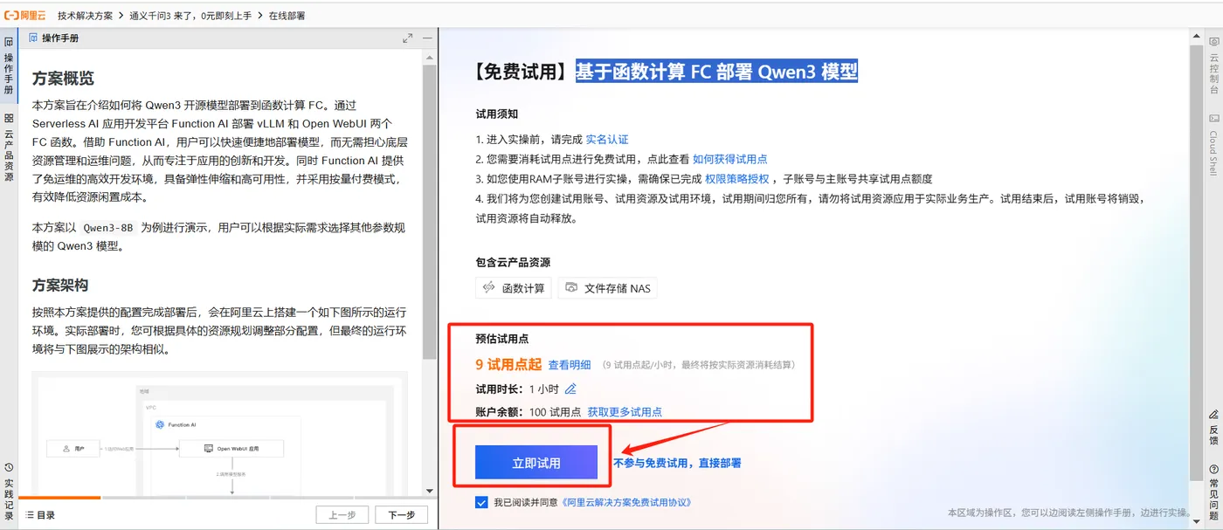Click the 9 试用点起 price text
Screen dimensions: 1223x530
pos(508,364)
